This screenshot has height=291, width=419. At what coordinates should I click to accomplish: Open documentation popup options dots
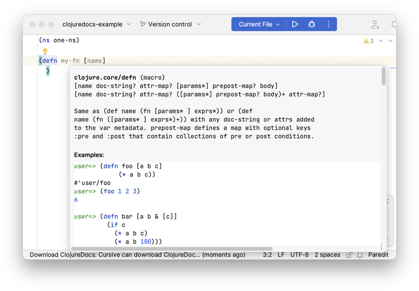coord(381,247)
